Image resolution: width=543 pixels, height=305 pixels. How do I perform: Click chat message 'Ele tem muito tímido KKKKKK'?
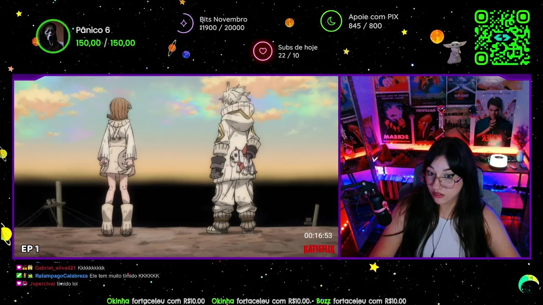pyautogui.click(x=124, y=276)
